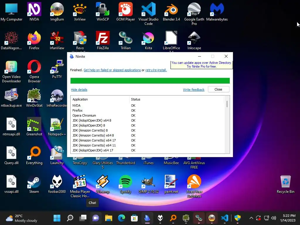Viewport: 300px width, 225px height.
Task: Click the Close button in Ninite
Action: (x=219, y=89)
